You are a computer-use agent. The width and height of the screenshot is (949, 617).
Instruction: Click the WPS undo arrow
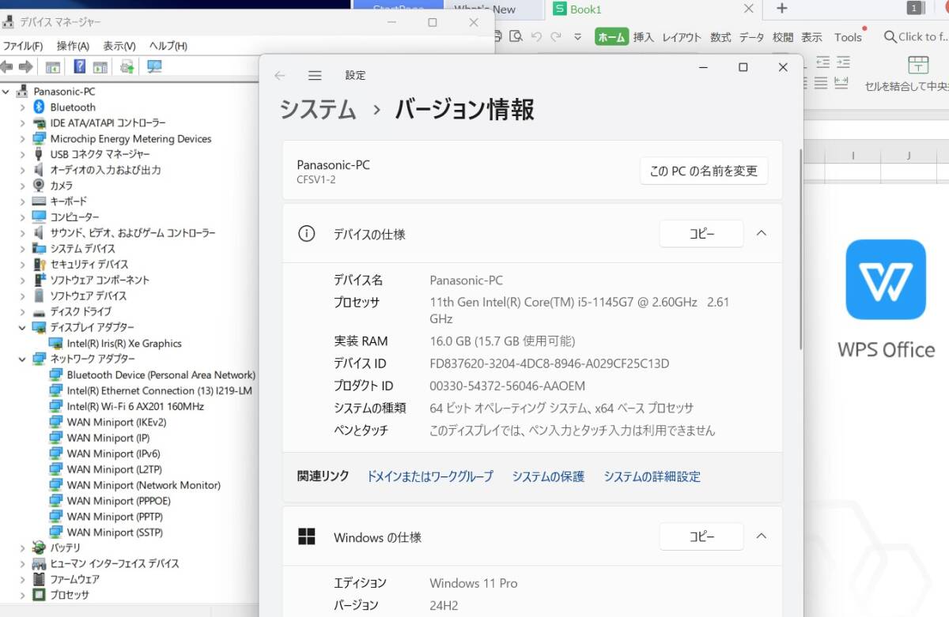pos(537,36)
